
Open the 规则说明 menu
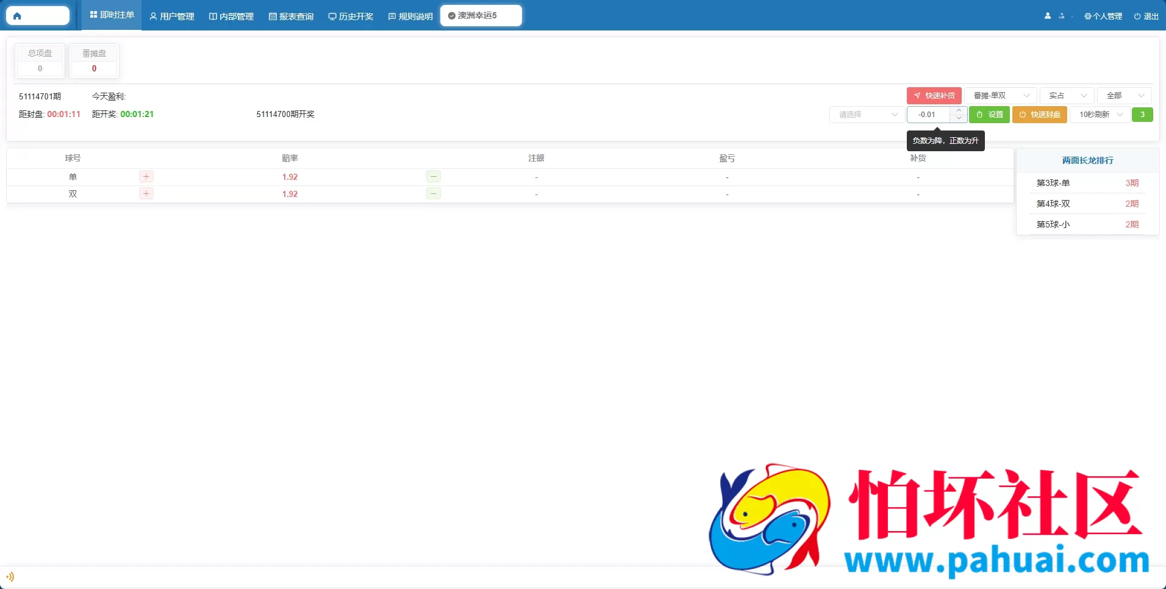pyautogui.click(x=410, y=16)
